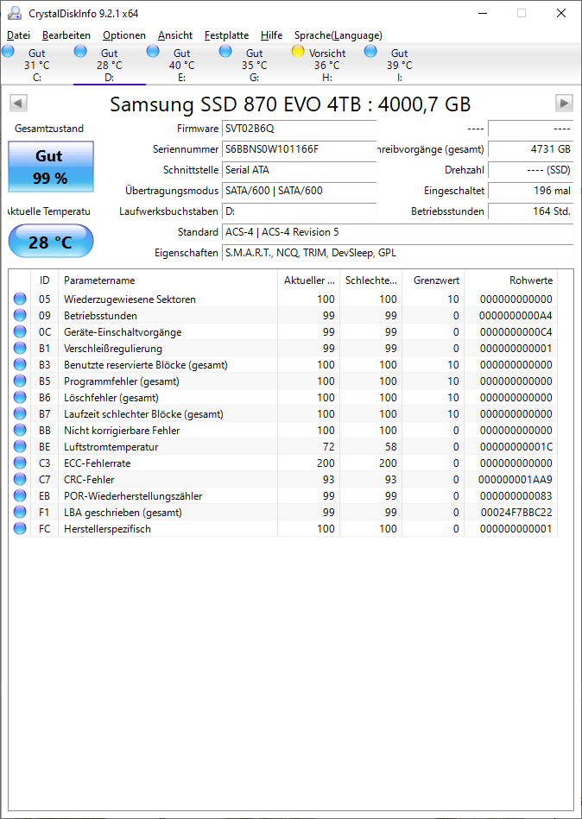
Task: Select drive C: status orb
Action: click(x=9, y=51)
